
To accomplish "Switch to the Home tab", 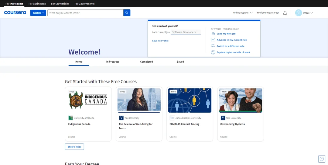I will [x=79, y=62].
